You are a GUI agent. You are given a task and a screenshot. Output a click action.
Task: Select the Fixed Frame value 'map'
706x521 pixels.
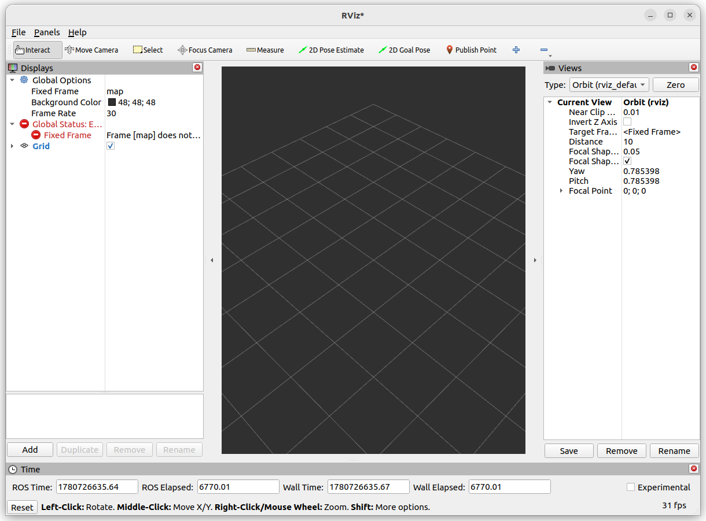coord(115,91)
